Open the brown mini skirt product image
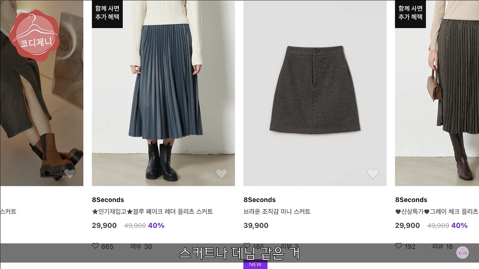479x269 pixels. click(x=315, y=93)
